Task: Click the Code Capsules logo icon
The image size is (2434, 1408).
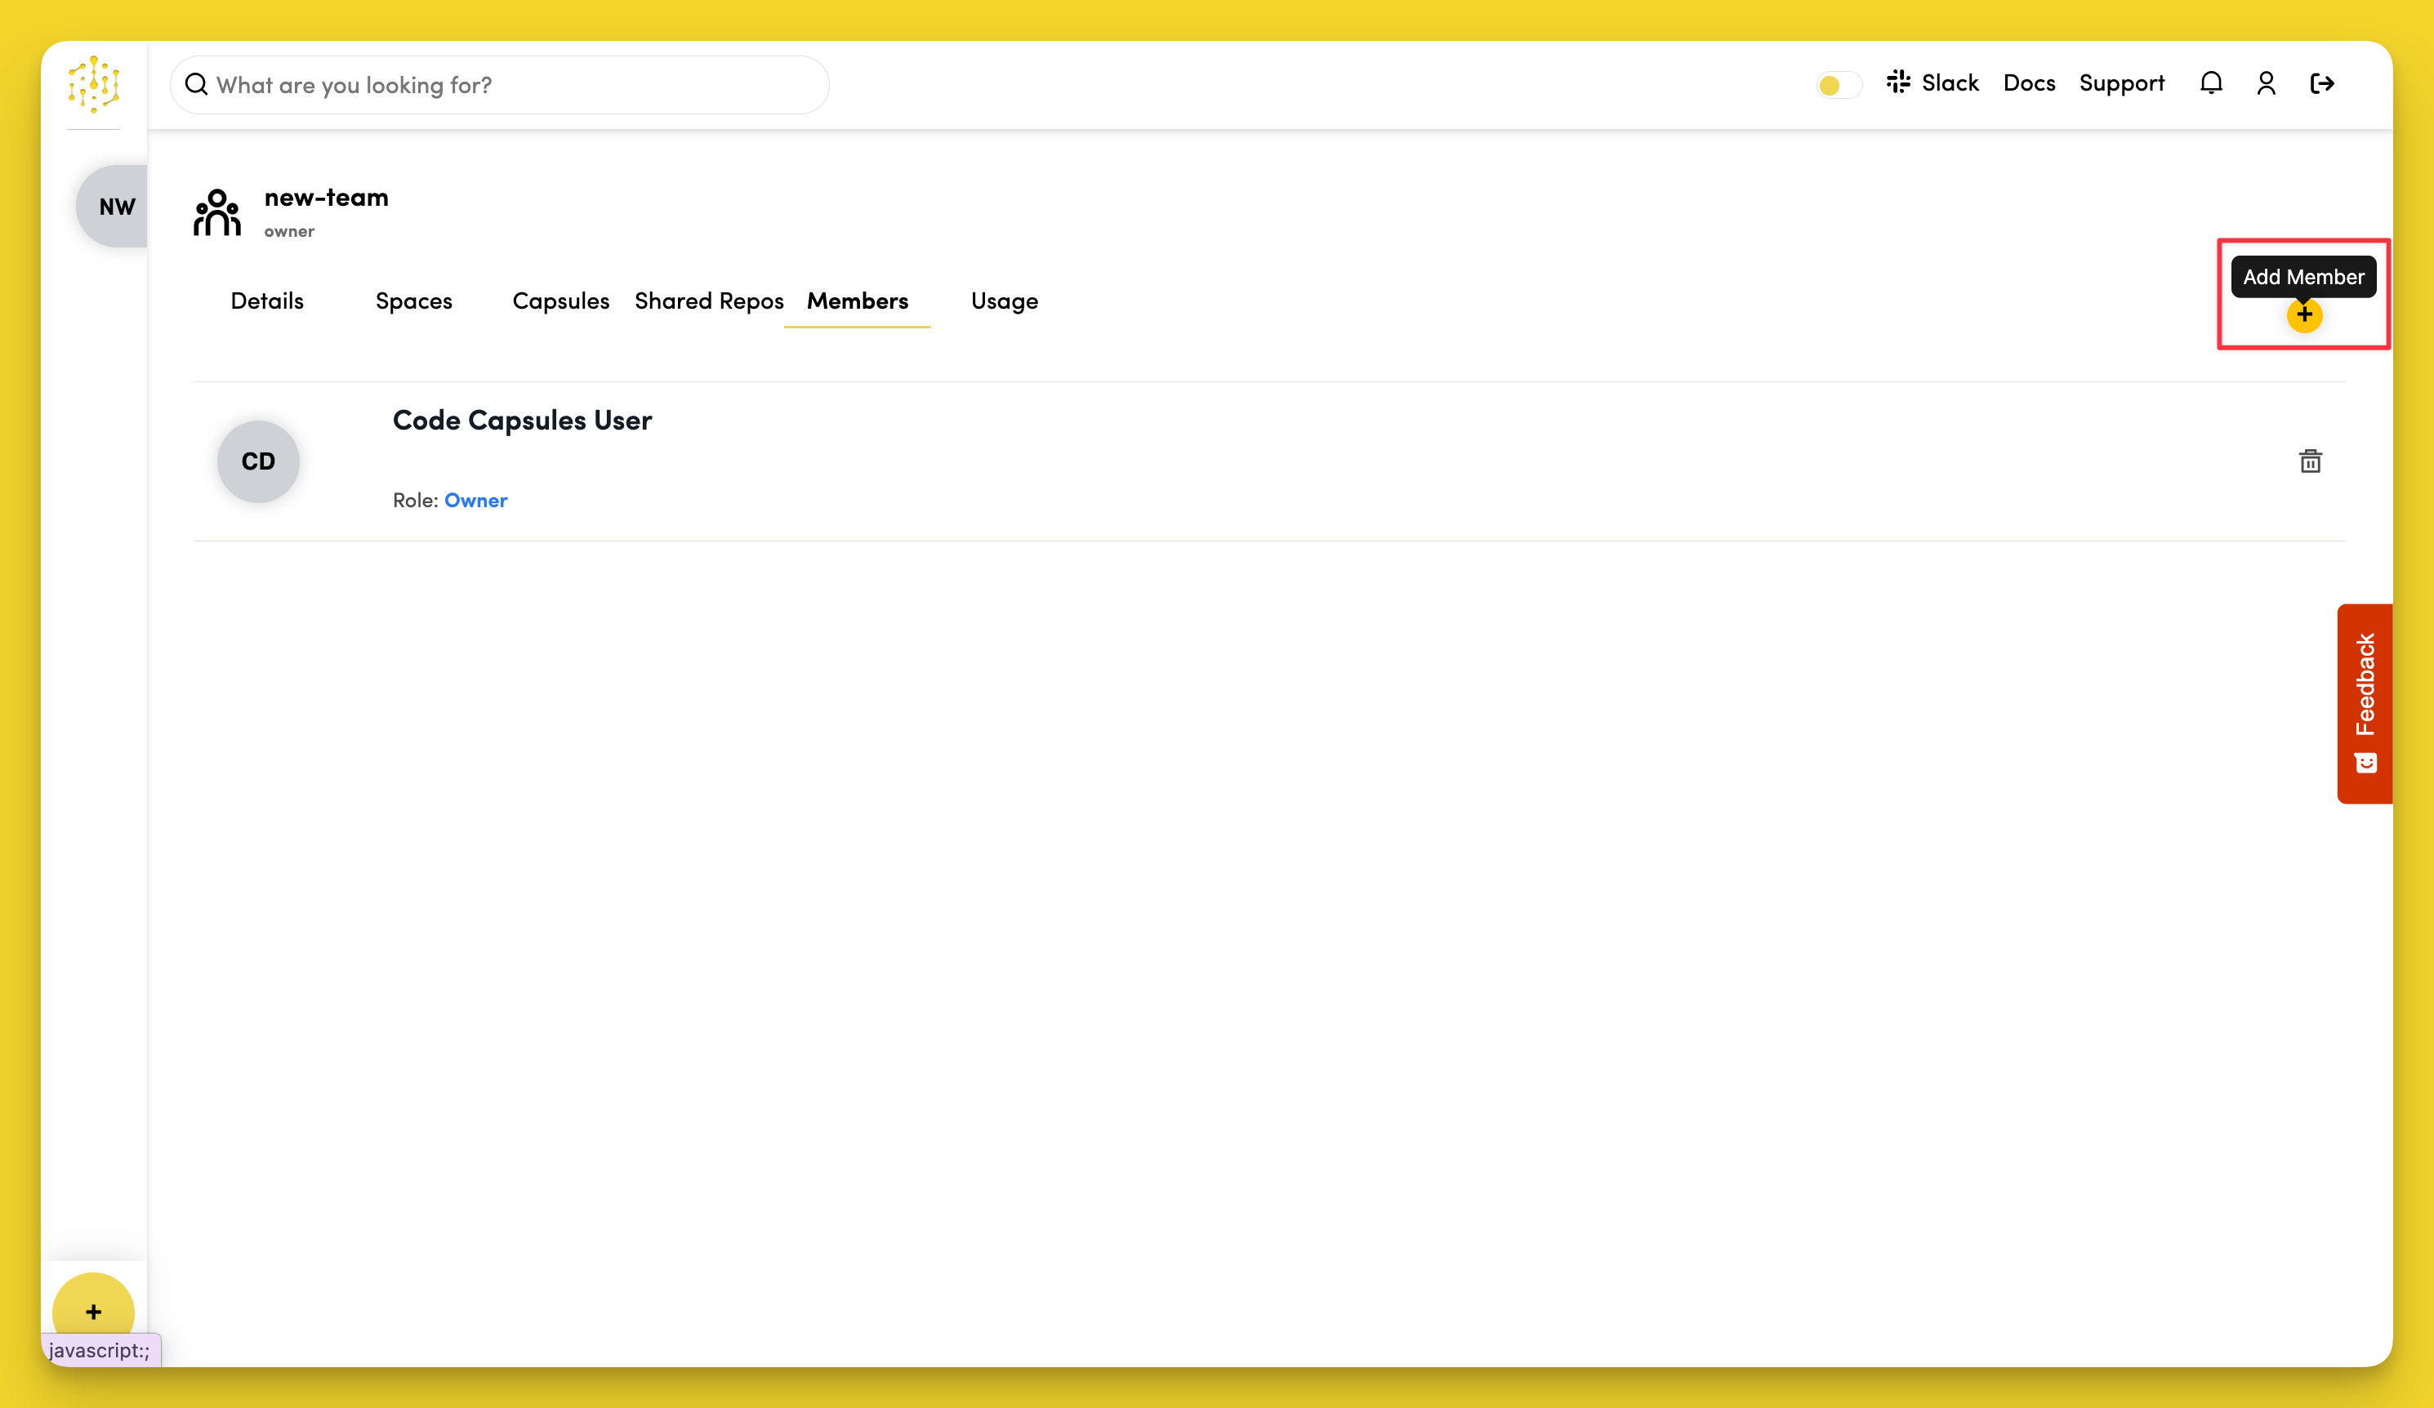Action: (94, 84)
